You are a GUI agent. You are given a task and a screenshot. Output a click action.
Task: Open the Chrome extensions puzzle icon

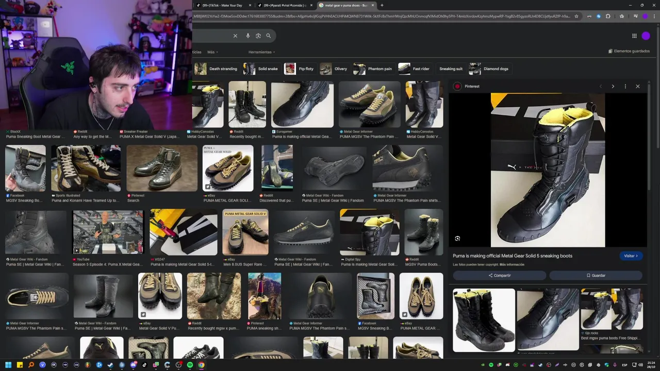click(608, 16)
